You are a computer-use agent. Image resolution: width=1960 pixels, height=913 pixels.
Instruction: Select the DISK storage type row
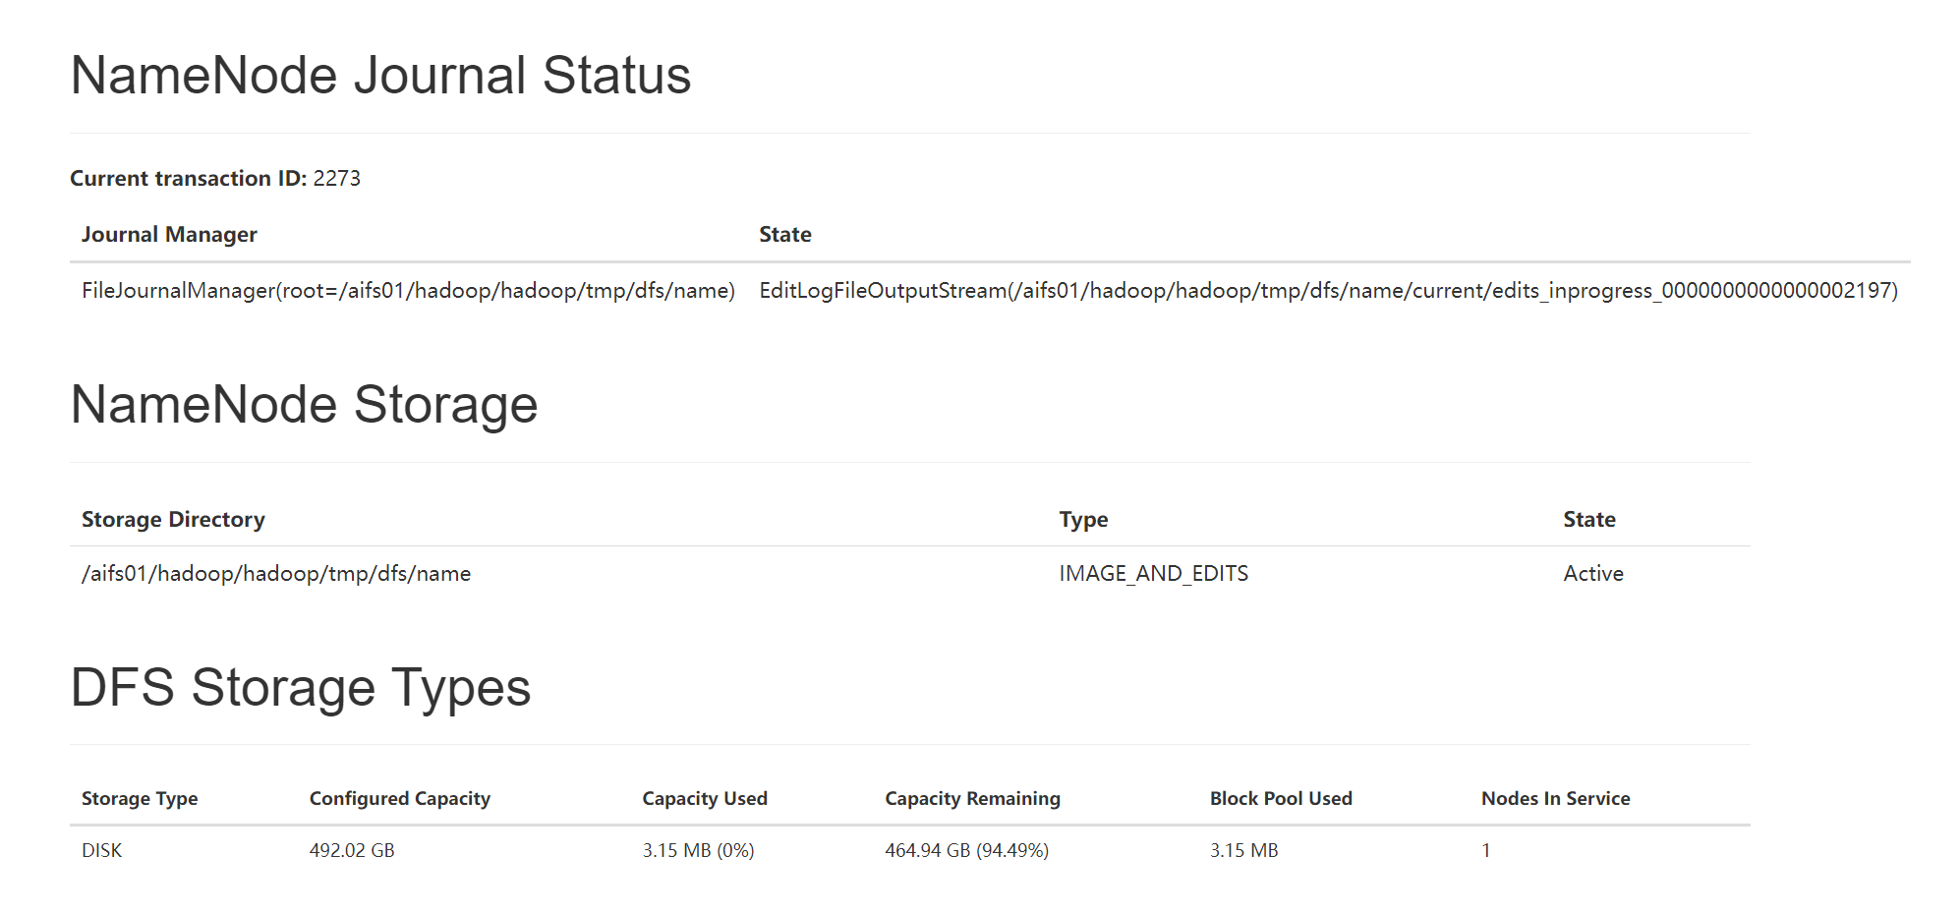(101, 849)
